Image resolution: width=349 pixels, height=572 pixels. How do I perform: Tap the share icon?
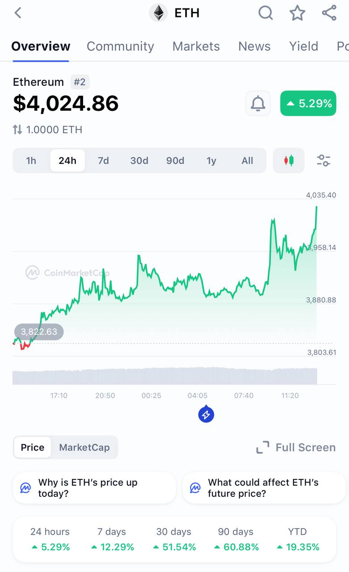click(x=329, y=13)
